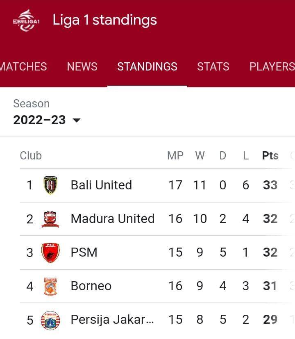295x339 pixels.
Task: Click the Pts column header
Action: point(270,155)
